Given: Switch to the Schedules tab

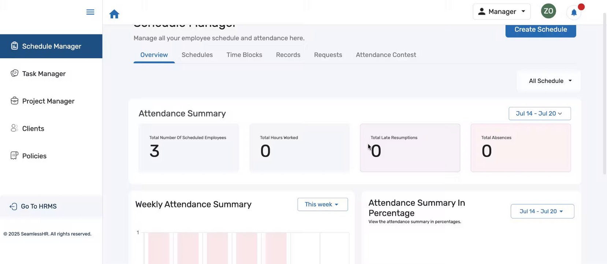Looking at the screenshot, I should [x=197, y=55].
